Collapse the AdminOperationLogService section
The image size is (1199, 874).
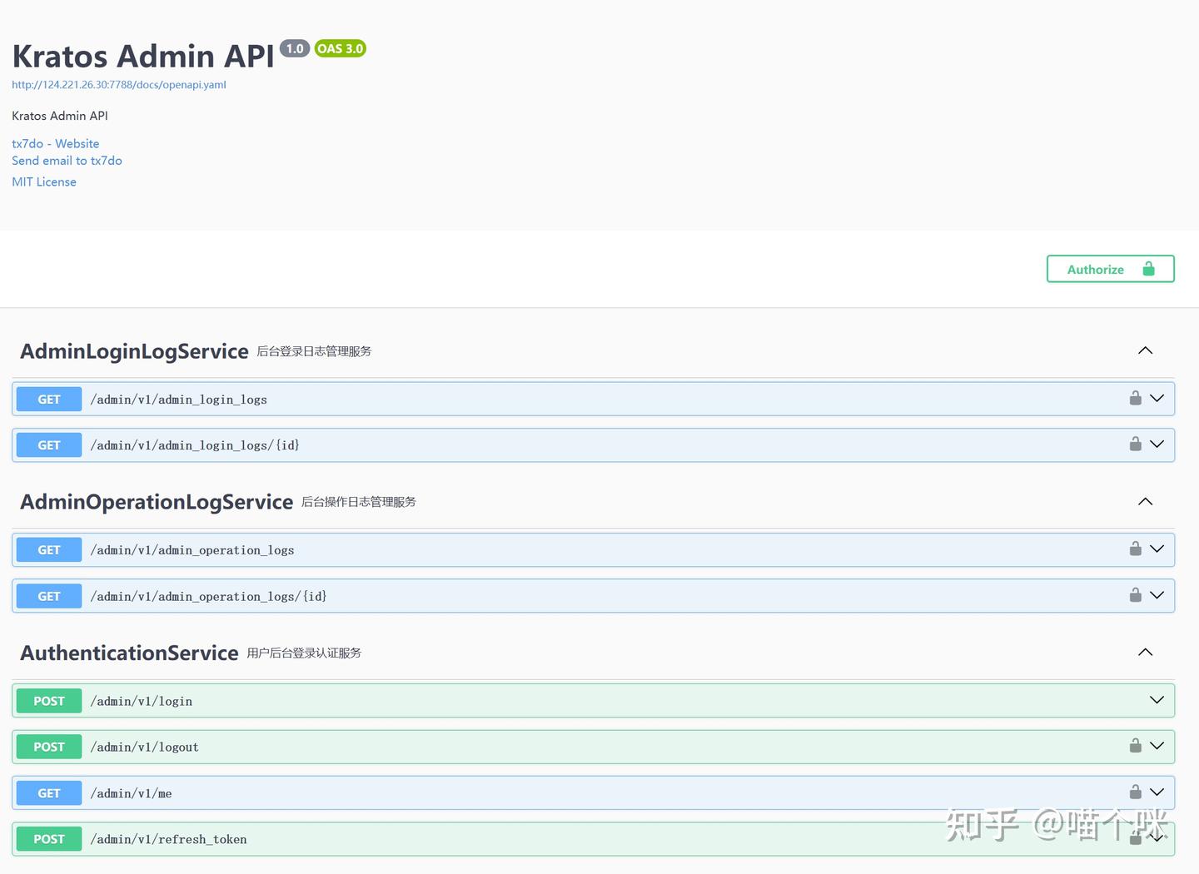[x=1145, y=501]
